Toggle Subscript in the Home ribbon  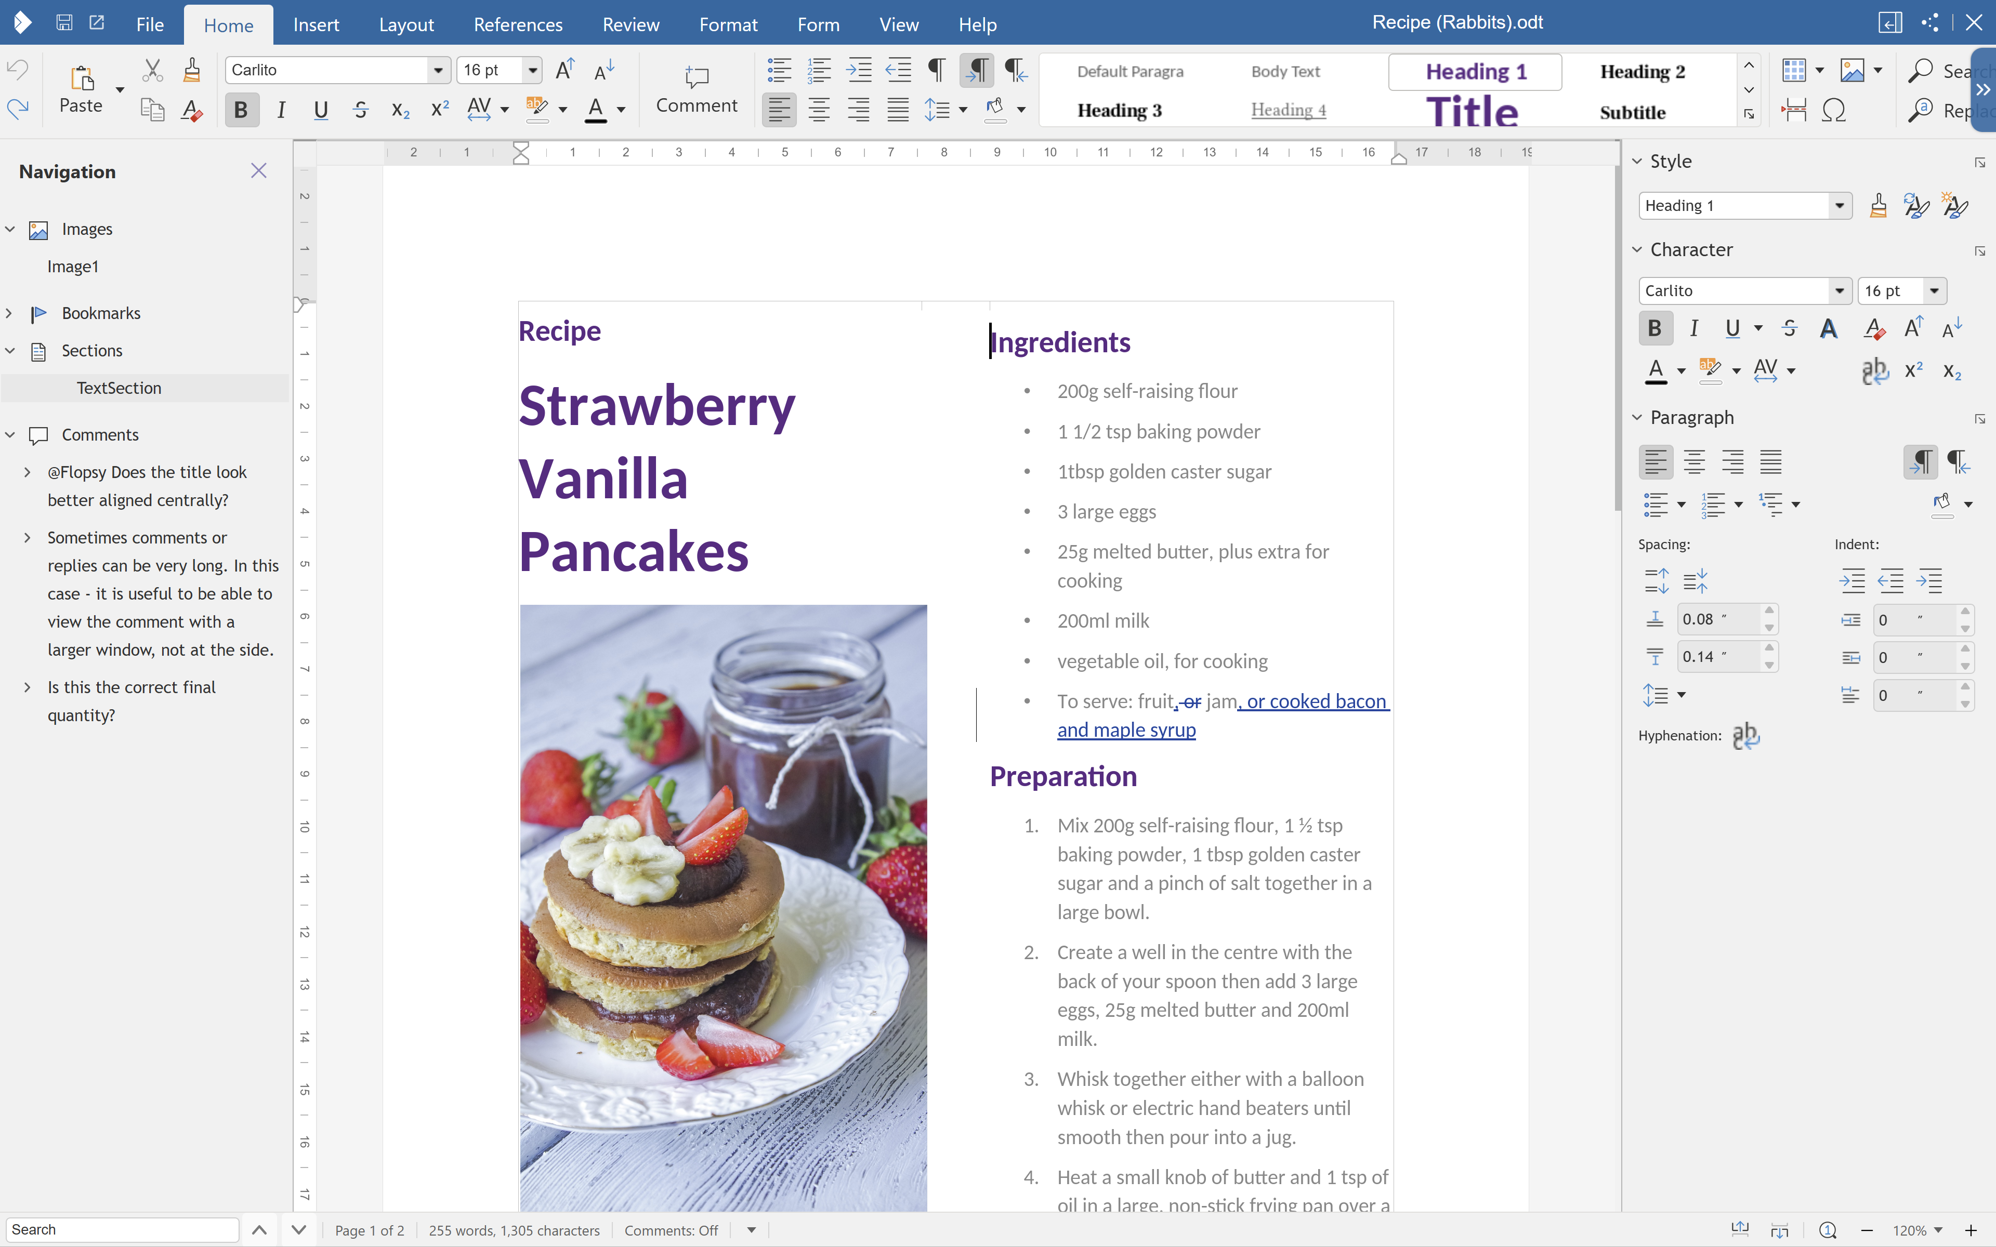[401, 111]
